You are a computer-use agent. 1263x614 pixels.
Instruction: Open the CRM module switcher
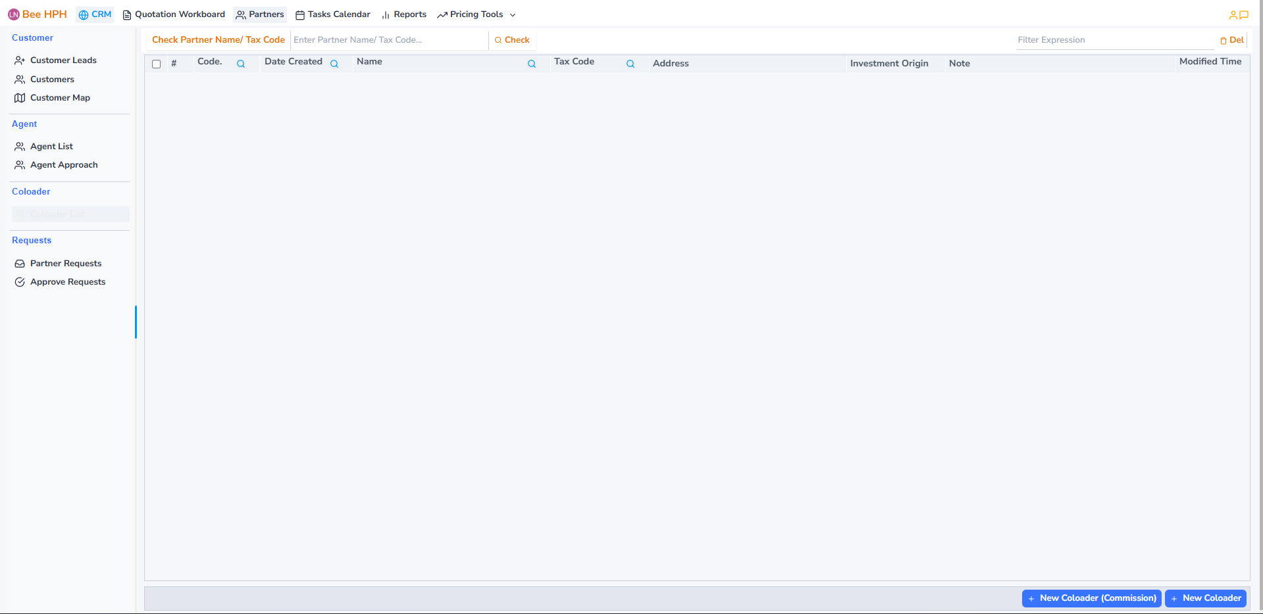pyautogui.click(x=95, y=14)
